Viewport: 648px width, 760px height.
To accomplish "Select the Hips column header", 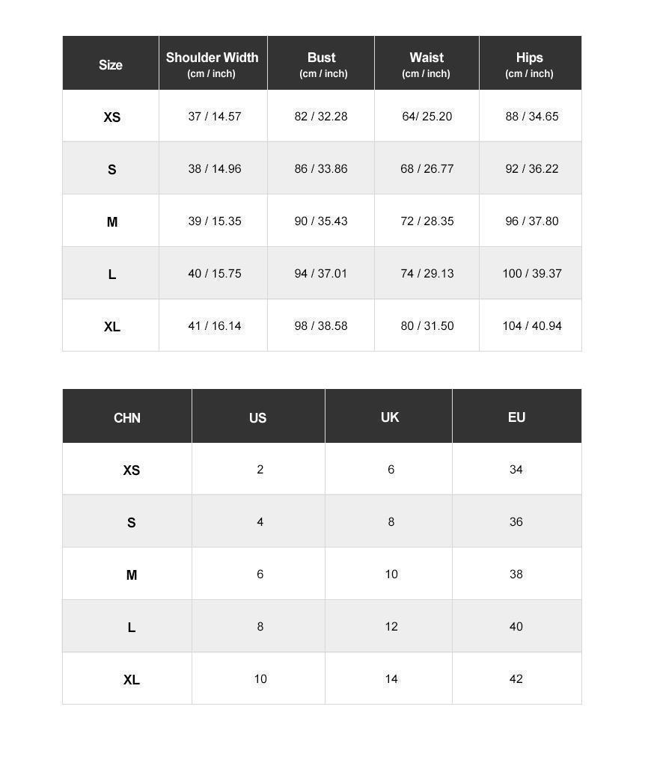I will (531, 63).
